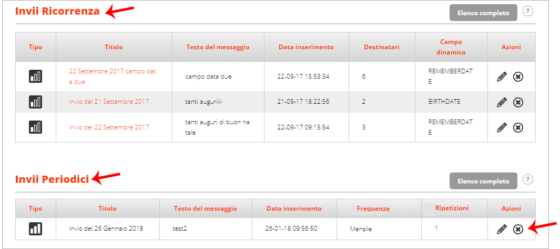Click the 'Data inserimento' header in Ricorrenza table
The width and height of the screenshot is (560, 249).
point(306,47)
